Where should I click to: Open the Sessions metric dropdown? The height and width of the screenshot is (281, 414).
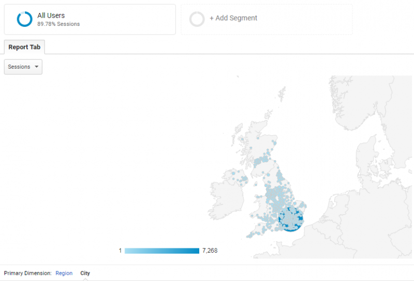(x=23, y=67)
